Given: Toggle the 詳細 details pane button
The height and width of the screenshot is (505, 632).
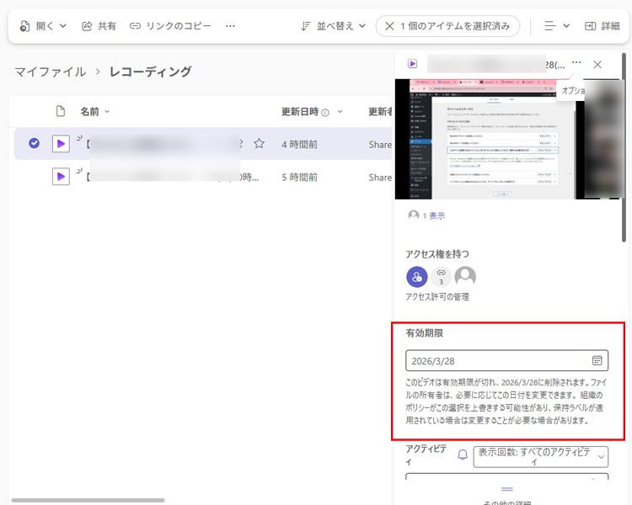Looking at the screenshot, I should 602,26.
